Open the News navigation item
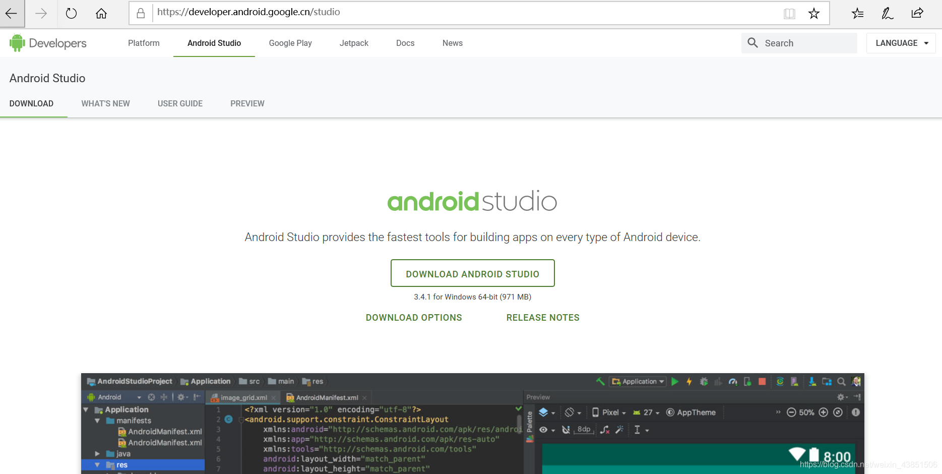The height and width of the screenshot is (474, 942). [x=453, y=43]
